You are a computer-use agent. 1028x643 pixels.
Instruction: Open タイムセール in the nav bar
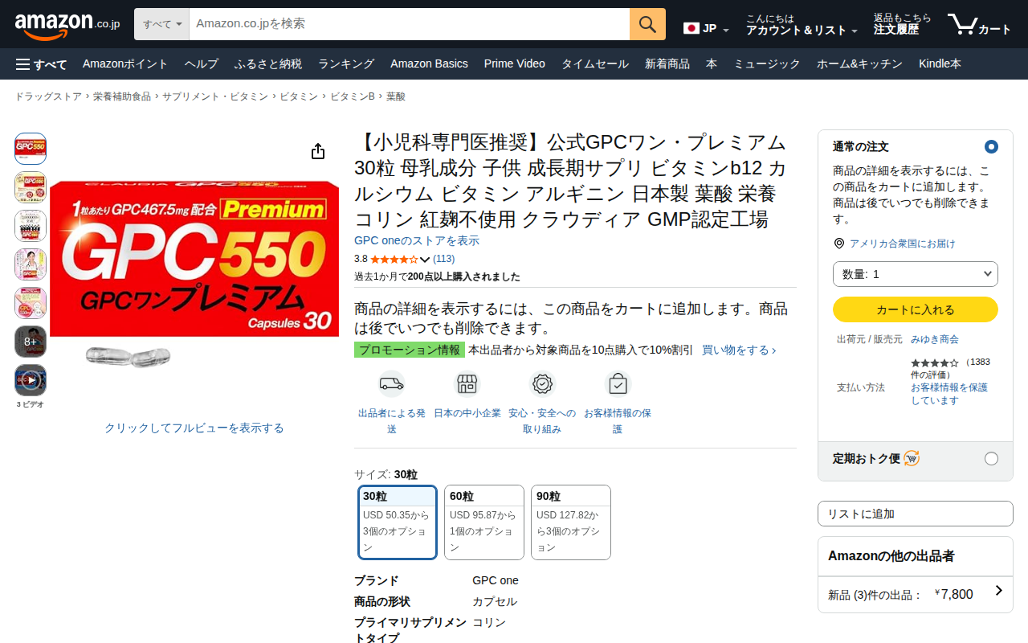595,64
